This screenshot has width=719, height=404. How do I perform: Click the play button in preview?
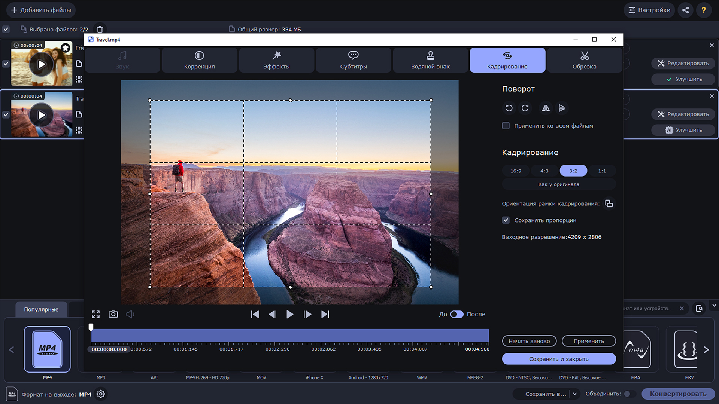[290, 314]
